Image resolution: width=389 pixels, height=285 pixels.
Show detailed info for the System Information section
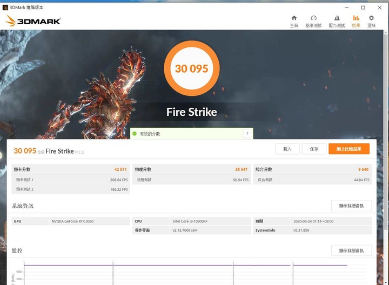point(351,206)
